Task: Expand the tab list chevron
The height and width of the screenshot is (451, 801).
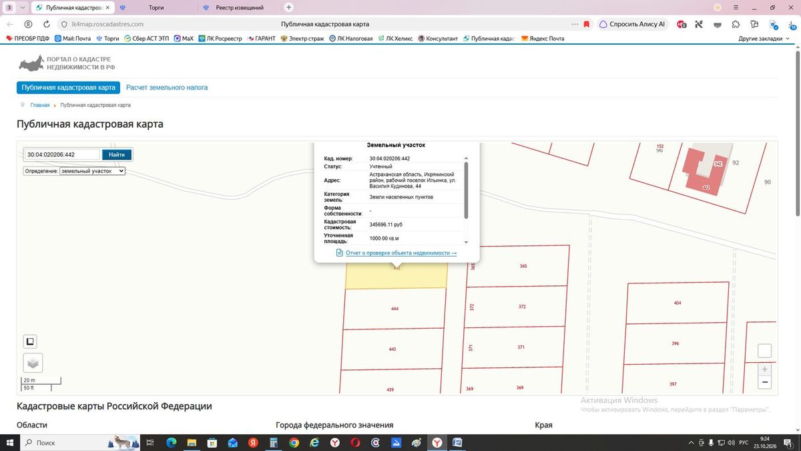Action: pos(23,7)
